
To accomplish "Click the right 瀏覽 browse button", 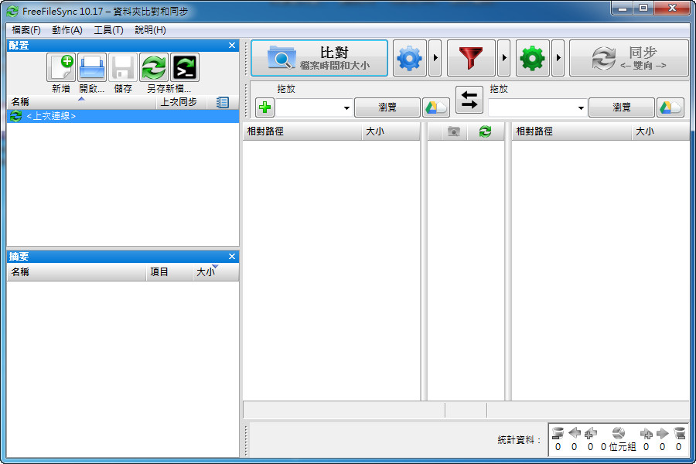I will (x=622, y=107).
